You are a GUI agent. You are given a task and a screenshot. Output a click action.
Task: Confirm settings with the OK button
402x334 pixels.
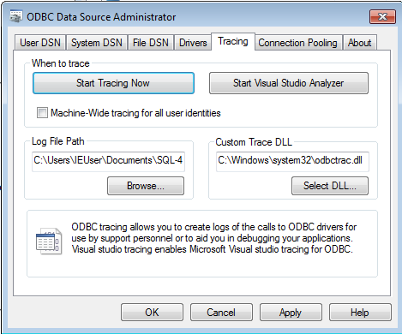point(152,313)
